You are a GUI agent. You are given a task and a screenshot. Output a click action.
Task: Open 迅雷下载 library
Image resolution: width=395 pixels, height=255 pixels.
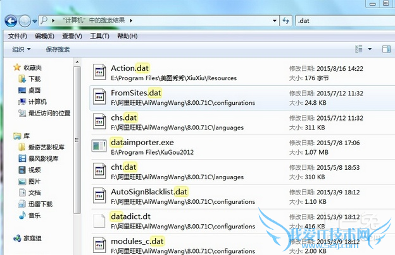tap(41, 204)
